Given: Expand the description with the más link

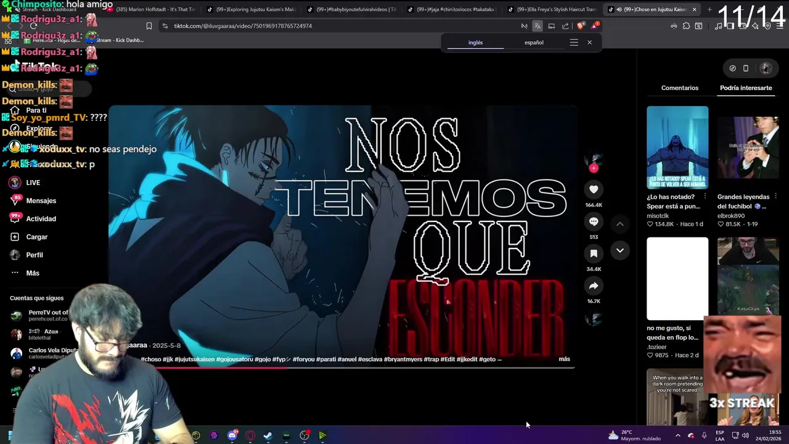Looking at the screenshot, I should click(x=564, y=359).
